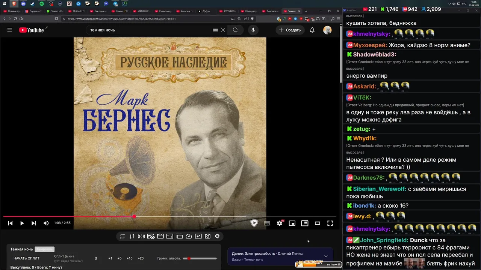
Task: Click the browser address bar URL
Action: (x=122, y=19)
